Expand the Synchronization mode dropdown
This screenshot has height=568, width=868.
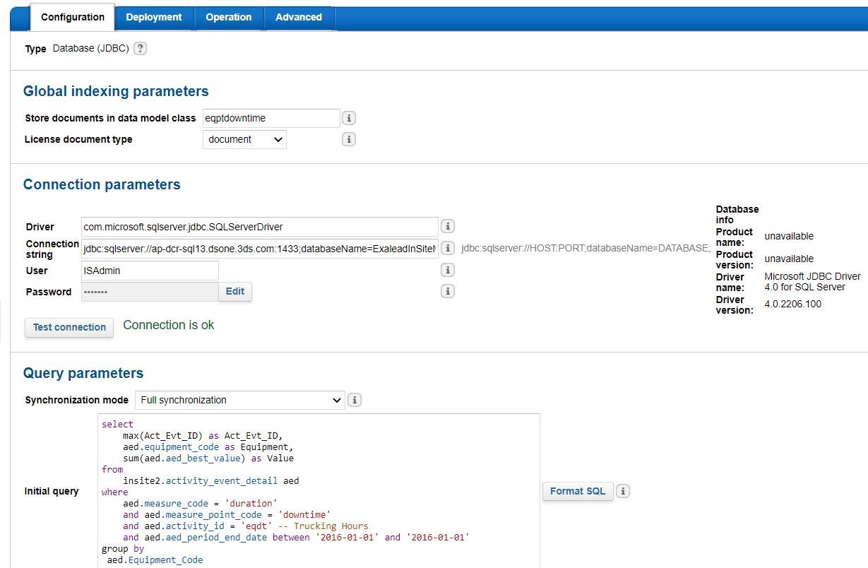click(x=239, y=400)
